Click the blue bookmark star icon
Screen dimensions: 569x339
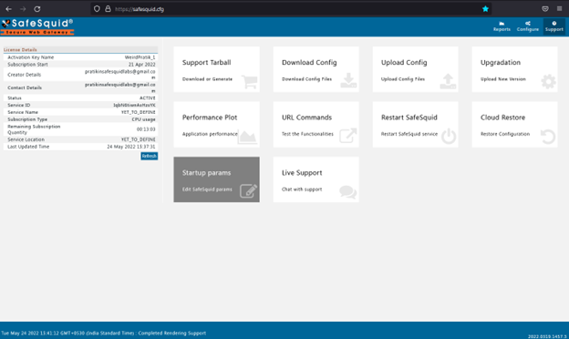485,9
